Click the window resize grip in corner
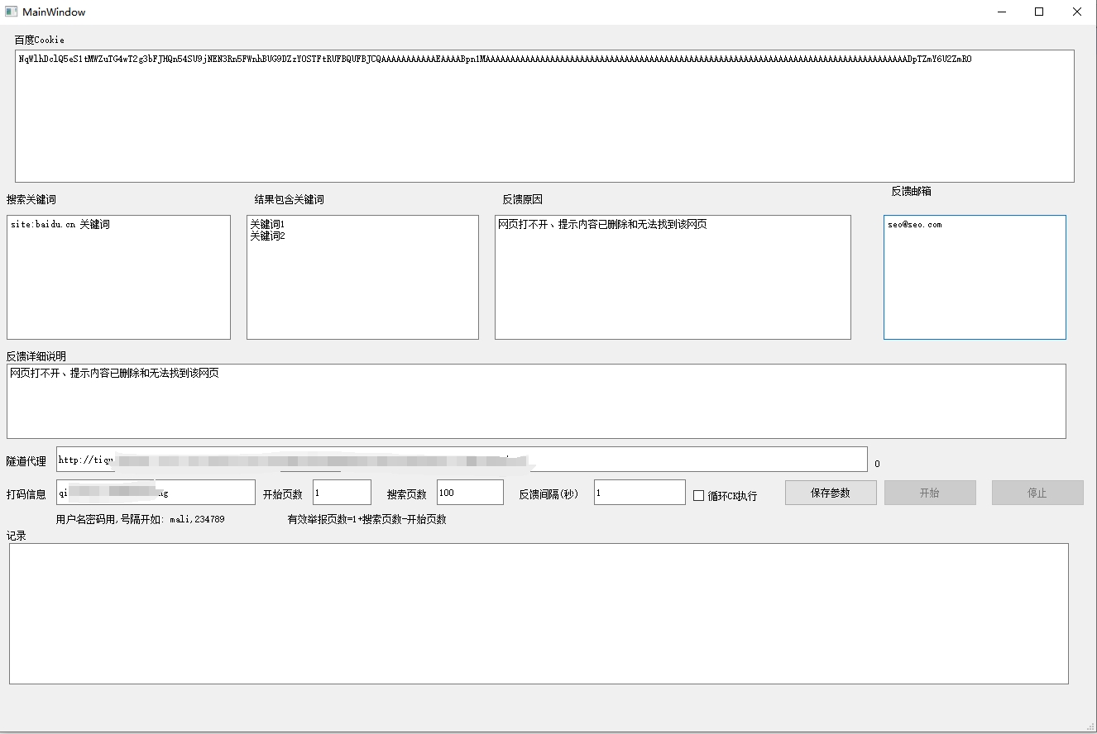 pyautogui.click(x=1090, y=727)
